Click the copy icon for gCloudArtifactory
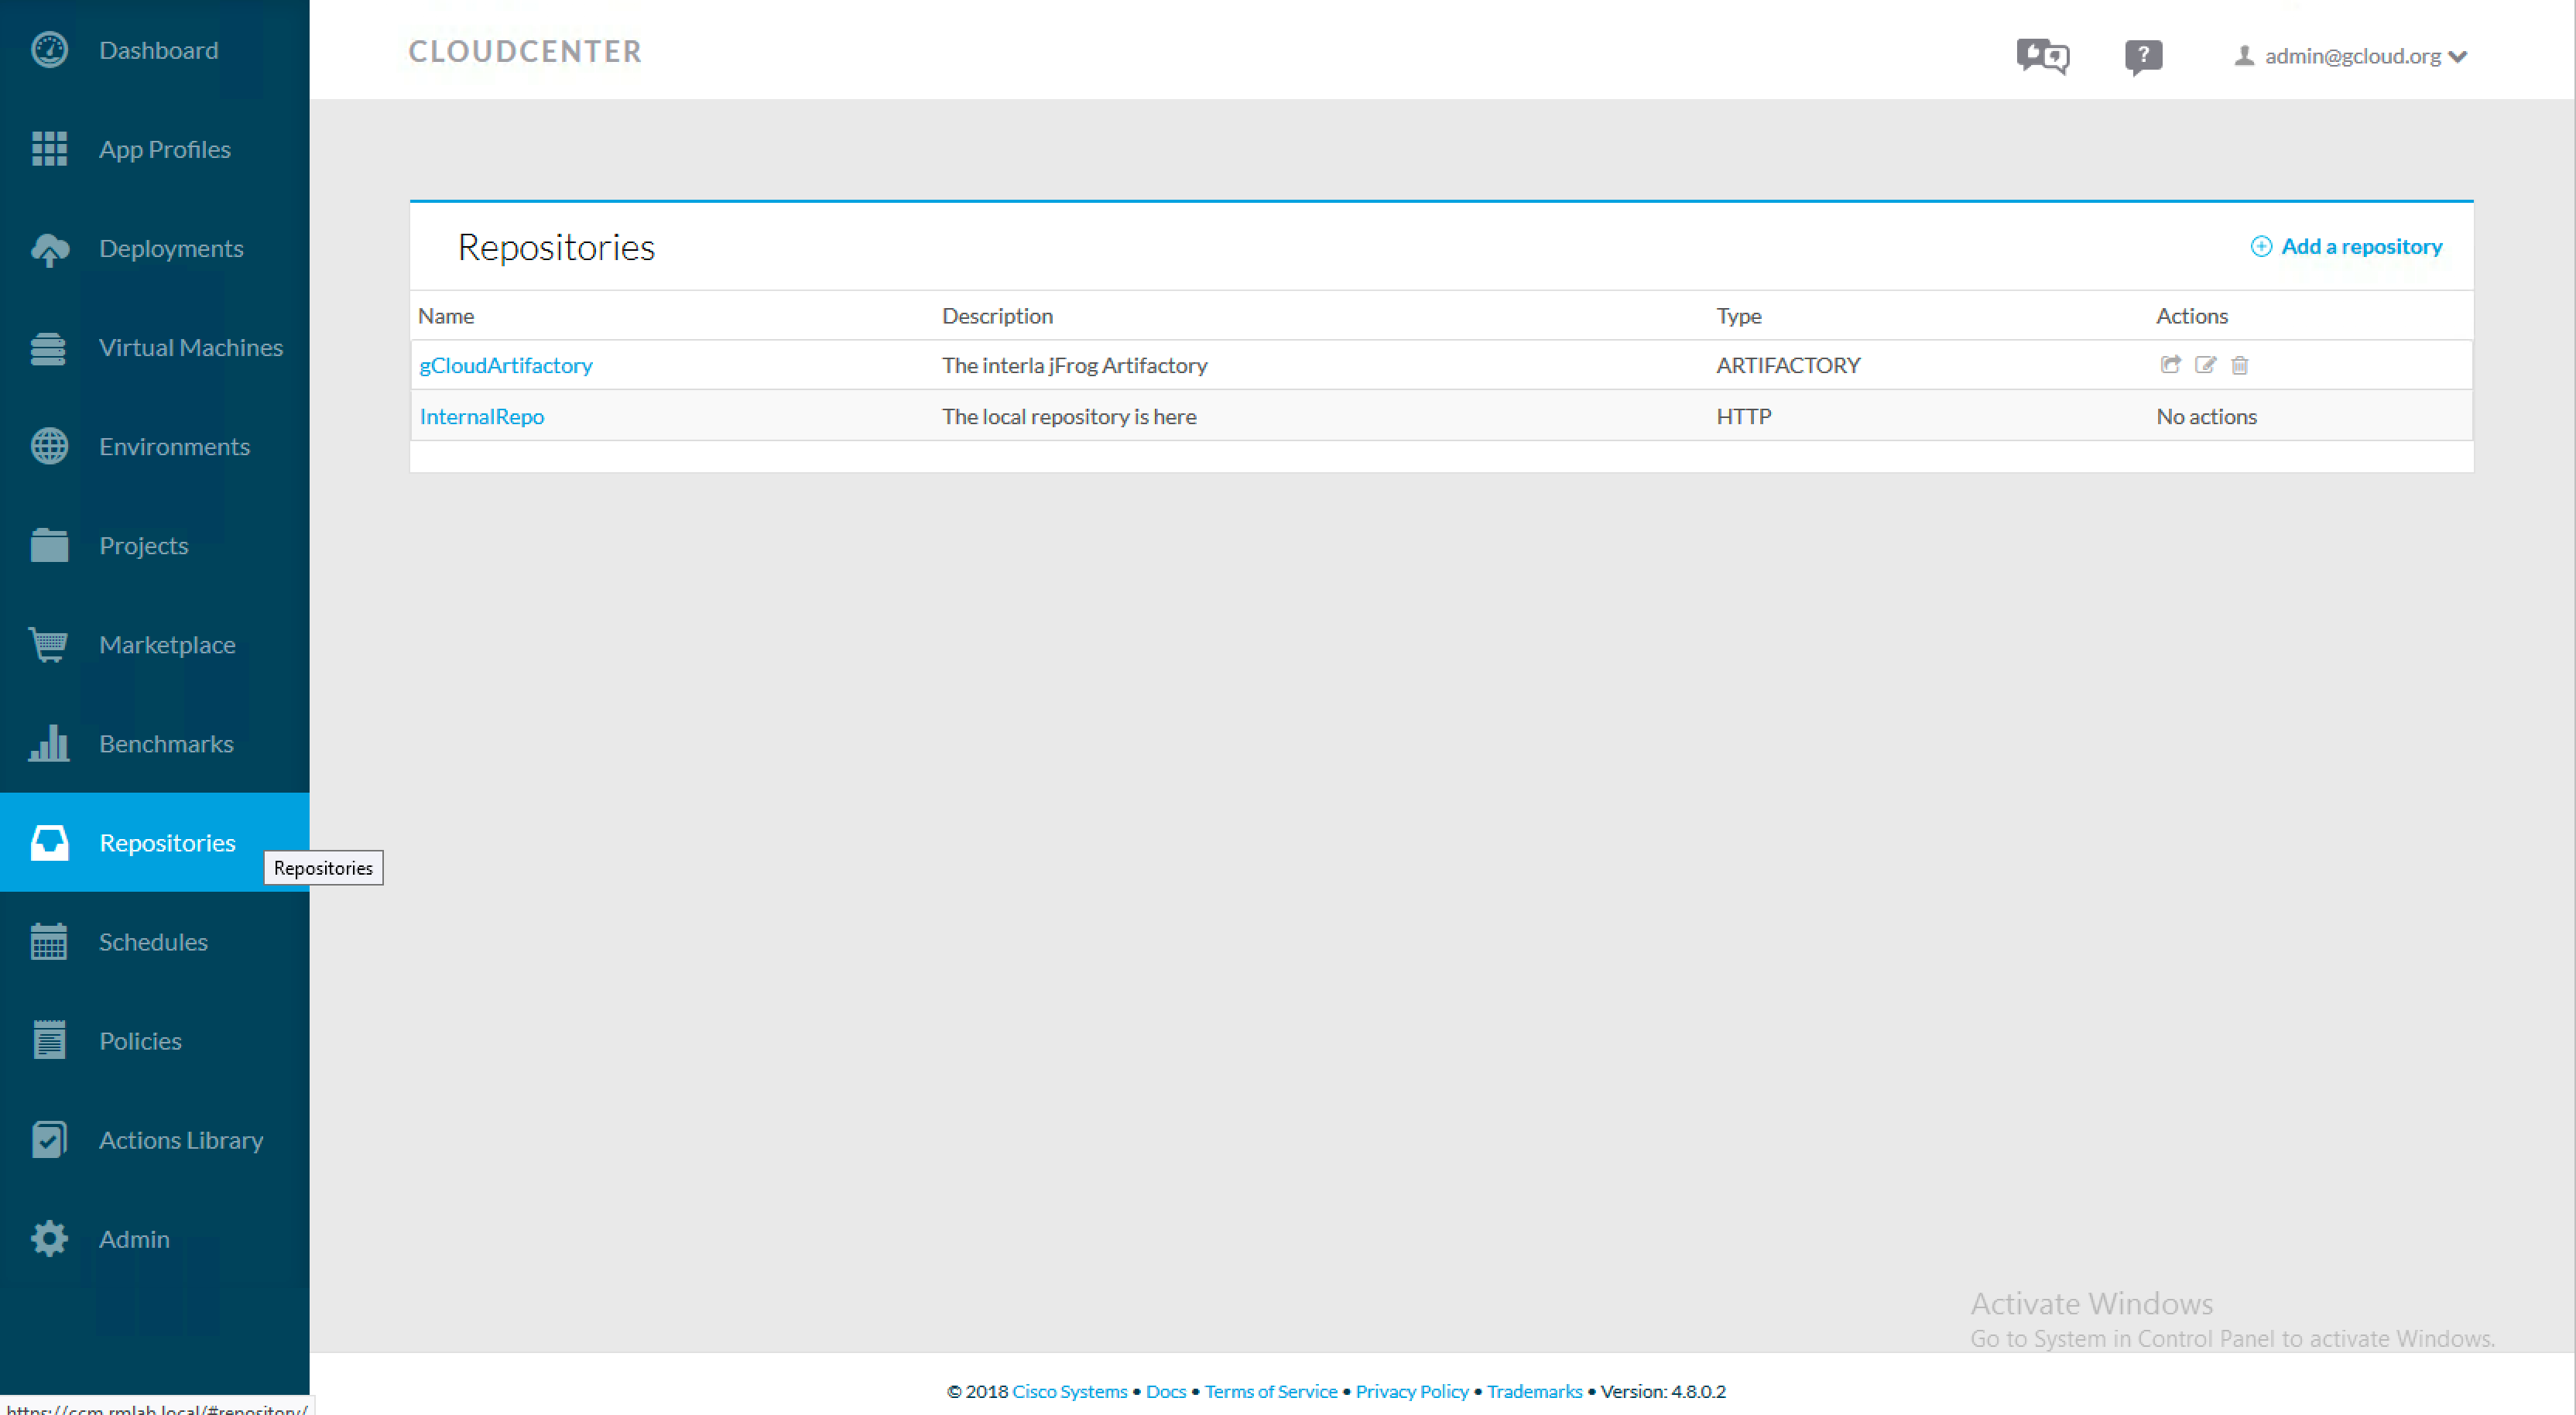This screenshot has height=1415, width=2576. 2170,365
